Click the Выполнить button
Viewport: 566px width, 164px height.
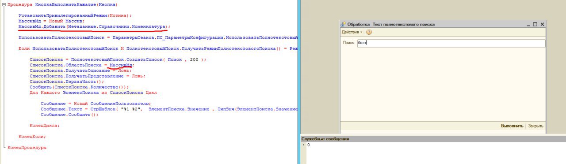pyautogui.click(x=512, y=126)
